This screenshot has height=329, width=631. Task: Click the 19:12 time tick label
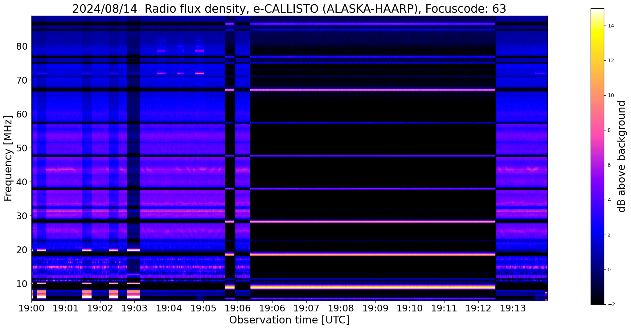click(x=479, y=308)
